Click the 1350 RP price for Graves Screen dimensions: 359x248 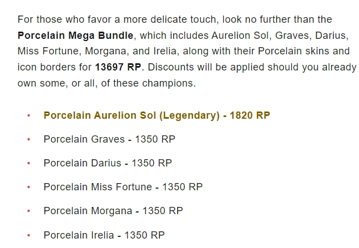155,139
